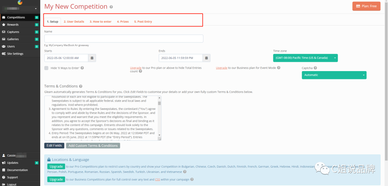Switch to the 1. Setup tab
Screen dimensions: 388x186
(x=52, y=22)
